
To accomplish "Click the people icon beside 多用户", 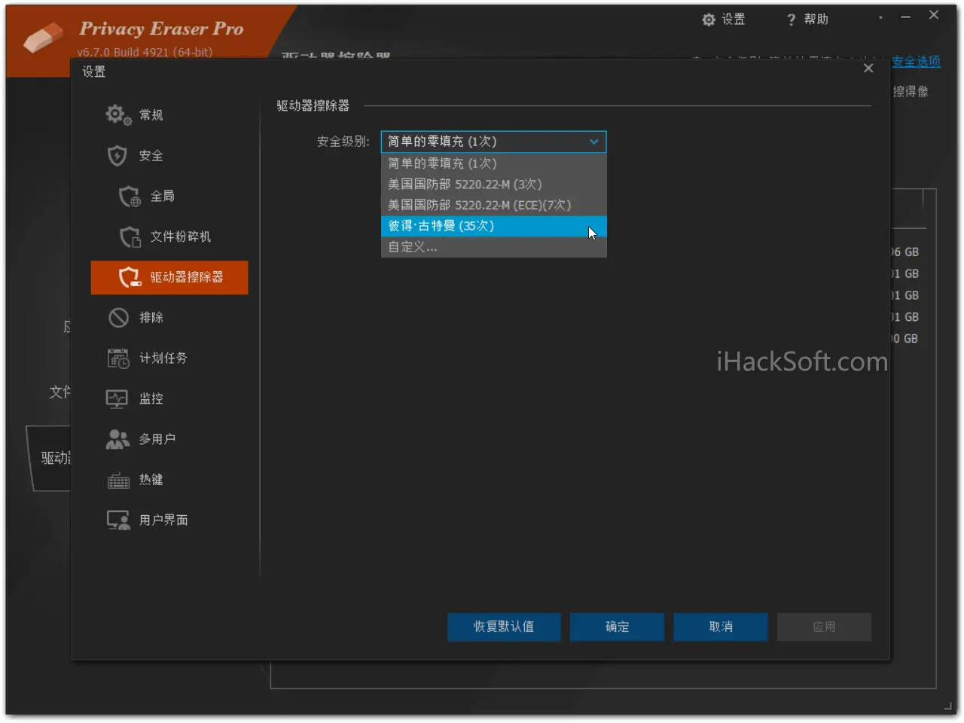I will (117, 439).
